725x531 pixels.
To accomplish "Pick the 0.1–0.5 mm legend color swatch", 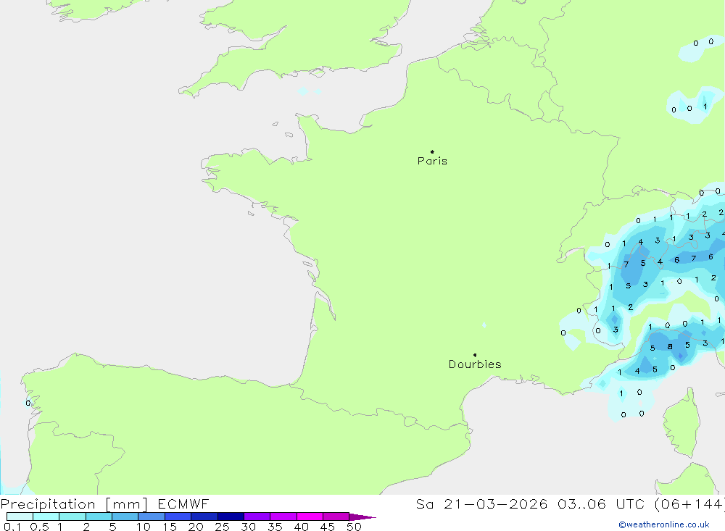I will click(20, 517).
